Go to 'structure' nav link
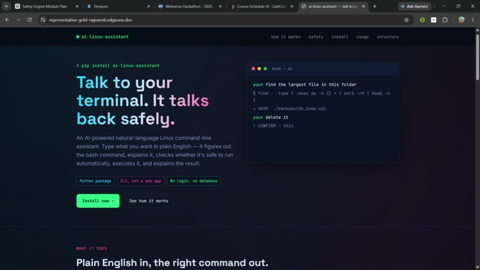Image resolution: width=480 pixels, height=270 pixels. [x=388, y=37]
